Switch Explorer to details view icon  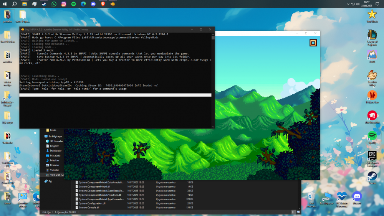pos(293,212)
